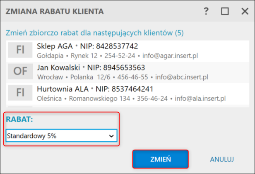Click the Gołdapia Rynek 12 address line
255x174 pixels.
point(67,56)
